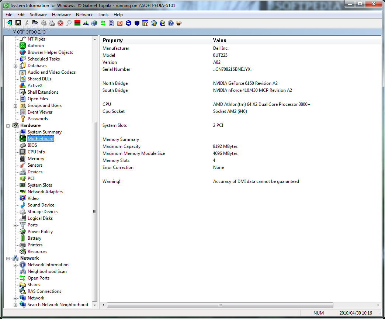
Task: Expand the Network Information node
Action: pyautogui.click(x=15, y=265)
